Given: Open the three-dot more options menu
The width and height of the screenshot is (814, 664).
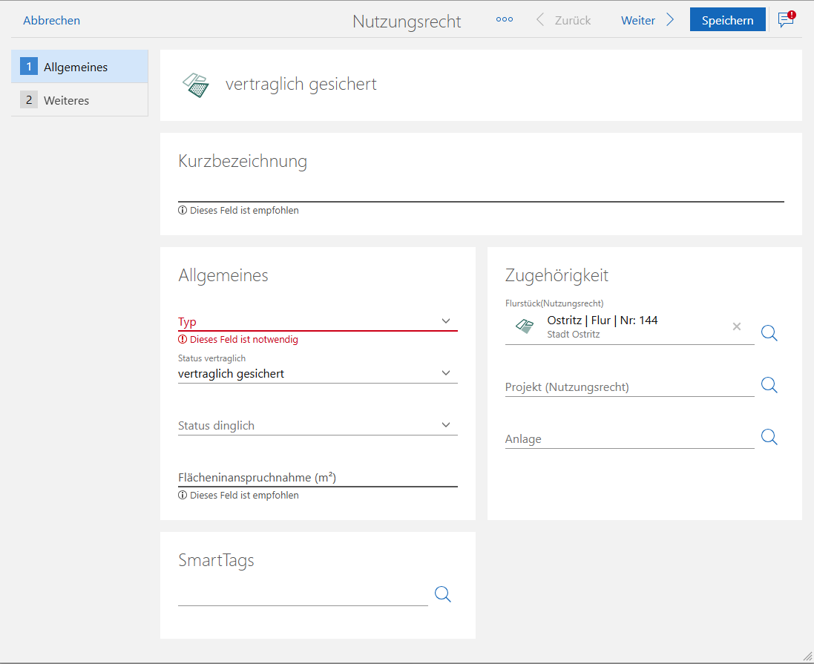Looking at the screenshot, I should 504,20.
